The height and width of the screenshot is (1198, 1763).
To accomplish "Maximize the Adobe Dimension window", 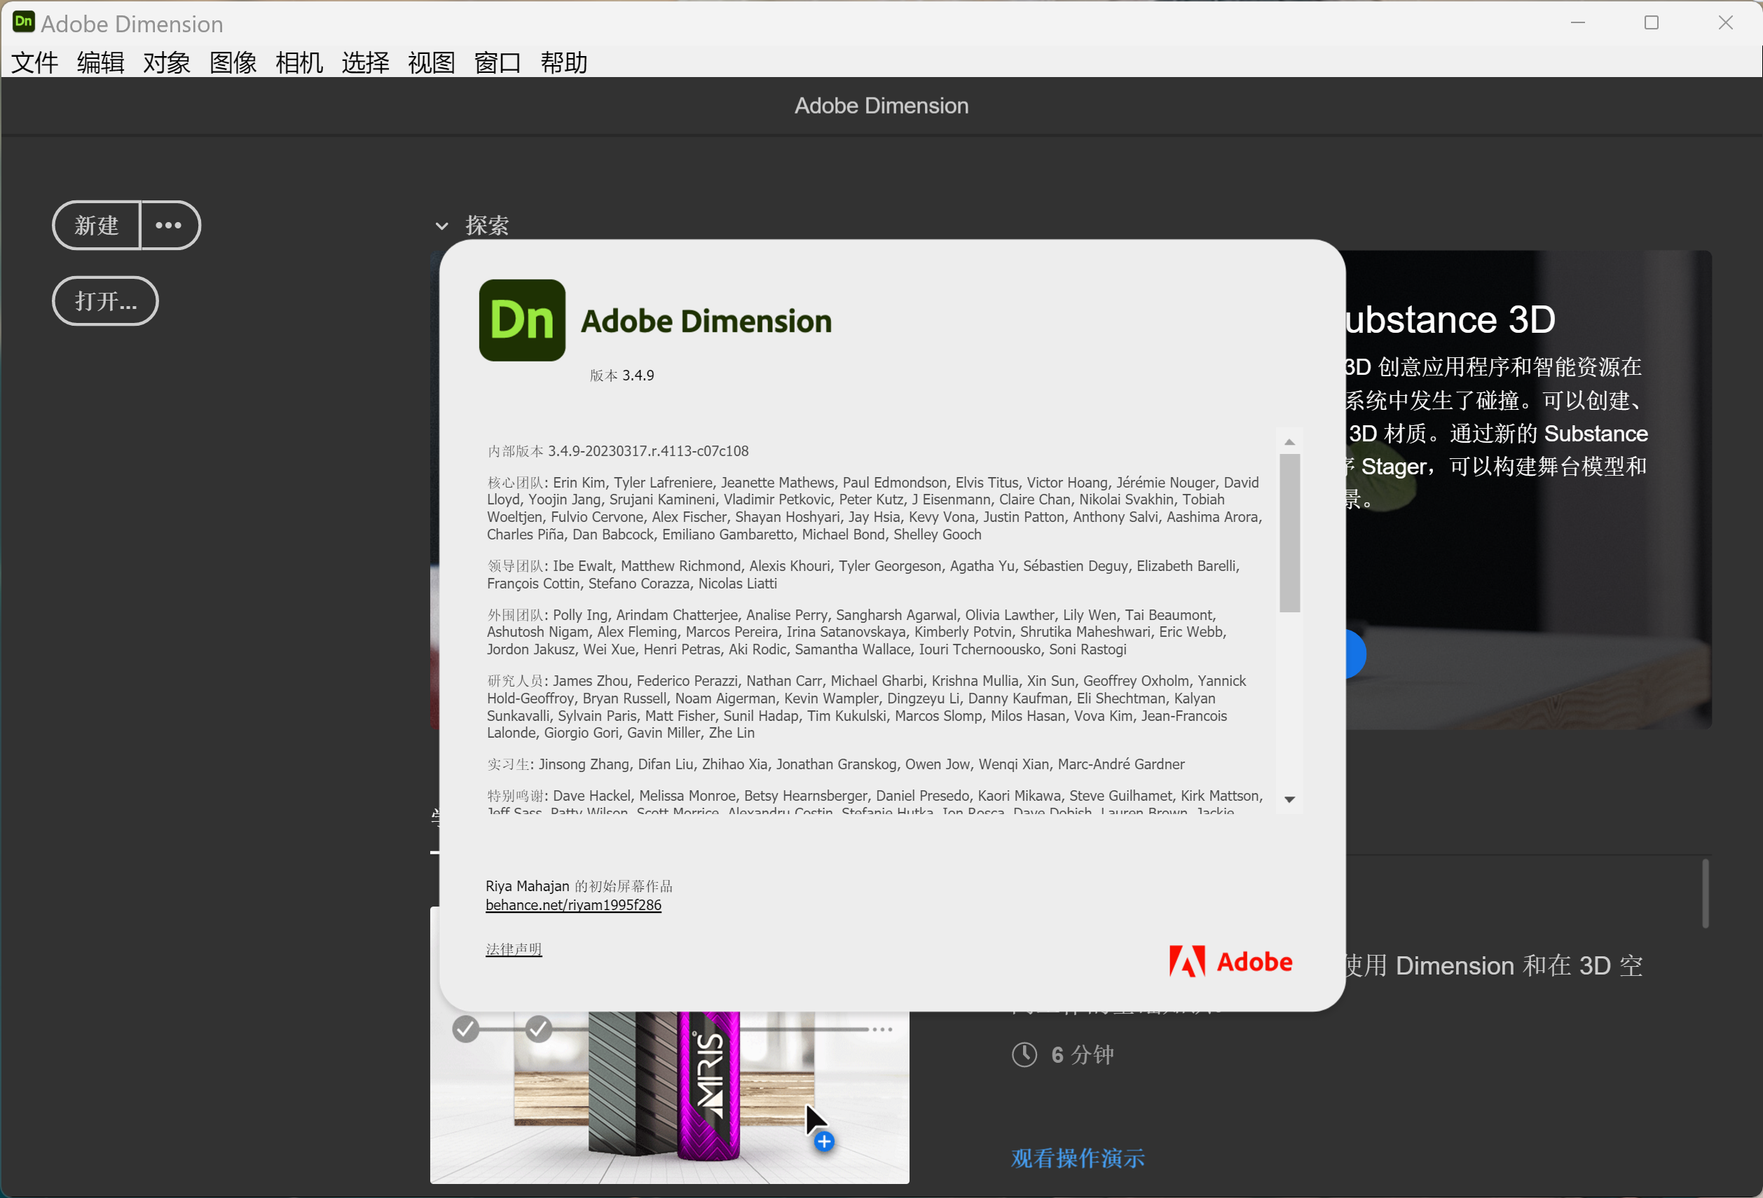I will [1652, 22].
